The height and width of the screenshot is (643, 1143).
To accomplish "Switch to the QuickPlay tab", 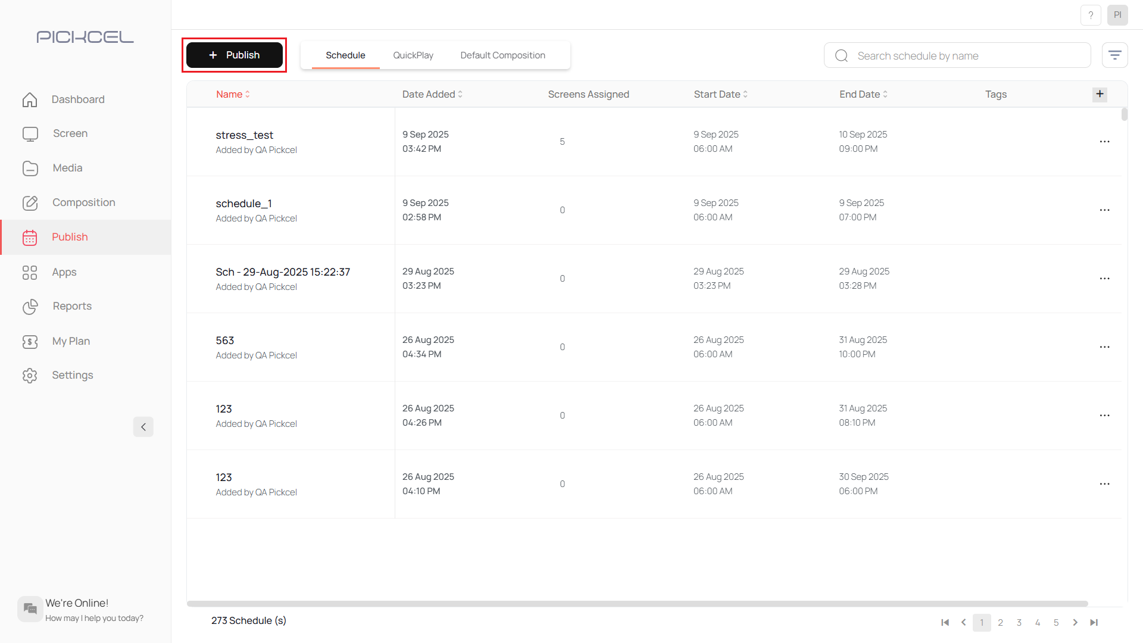I will click(413, 55).
